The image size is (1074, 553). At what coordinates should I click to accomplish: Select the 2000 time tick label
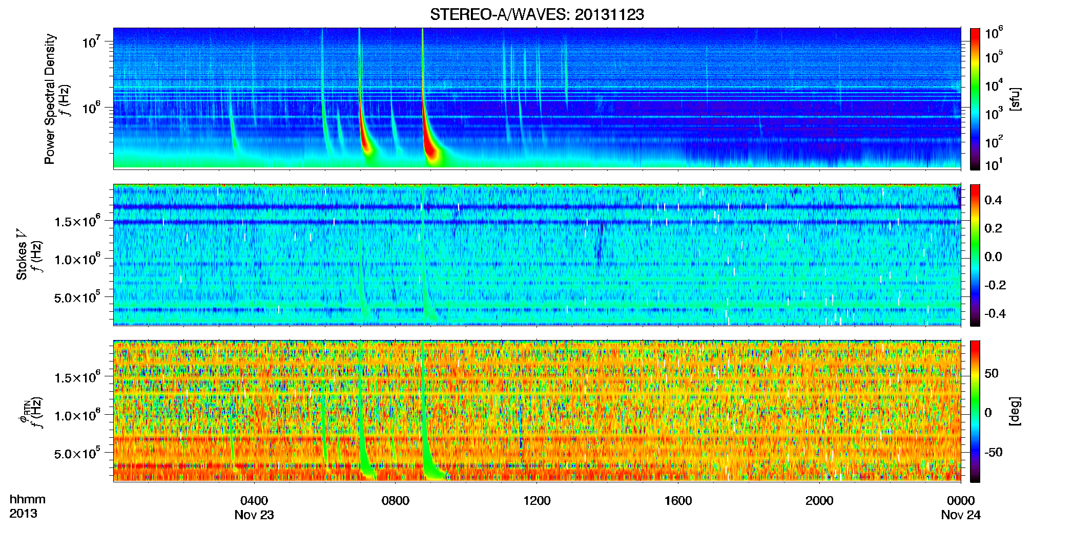coord(819,501)
